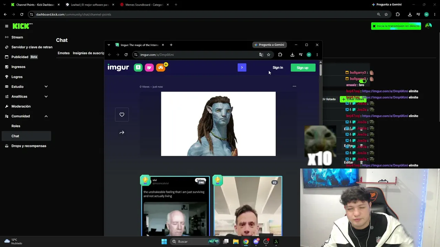Open the Avatar character image on imgur

point(218,124)
